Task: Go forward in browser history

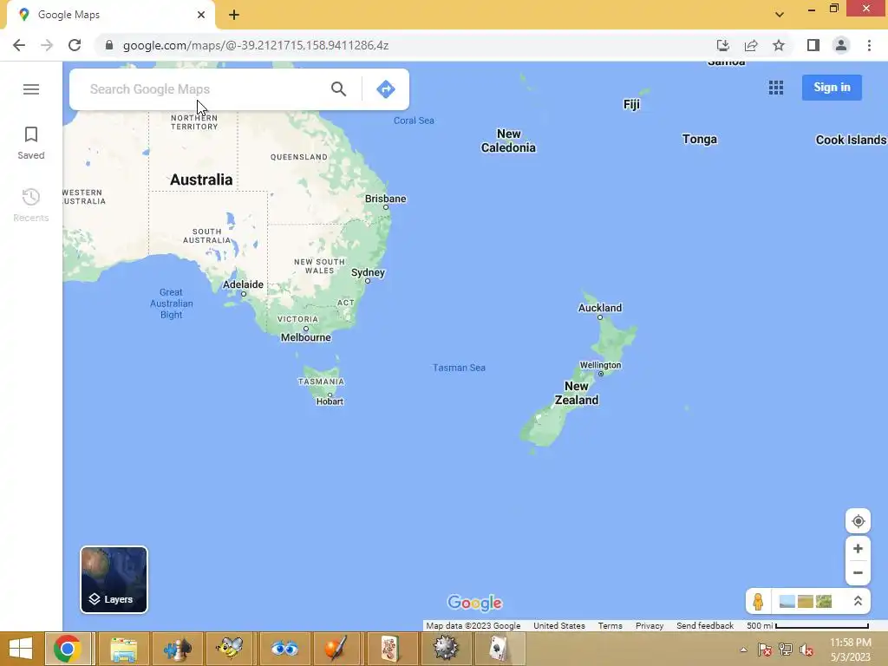Action: pos(47,45)
